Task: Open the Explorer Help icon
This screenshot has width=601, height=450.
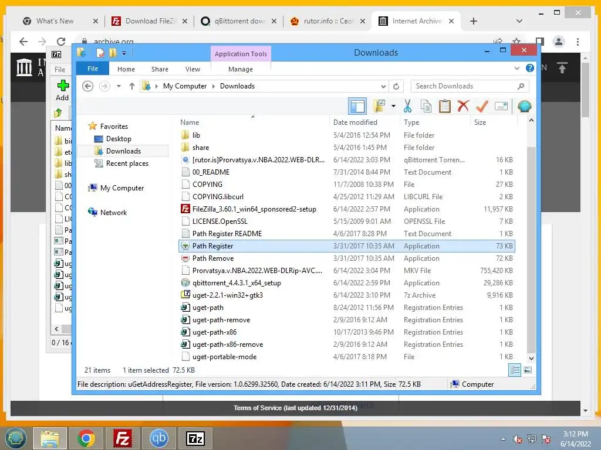Action: [x=530, y=68]
